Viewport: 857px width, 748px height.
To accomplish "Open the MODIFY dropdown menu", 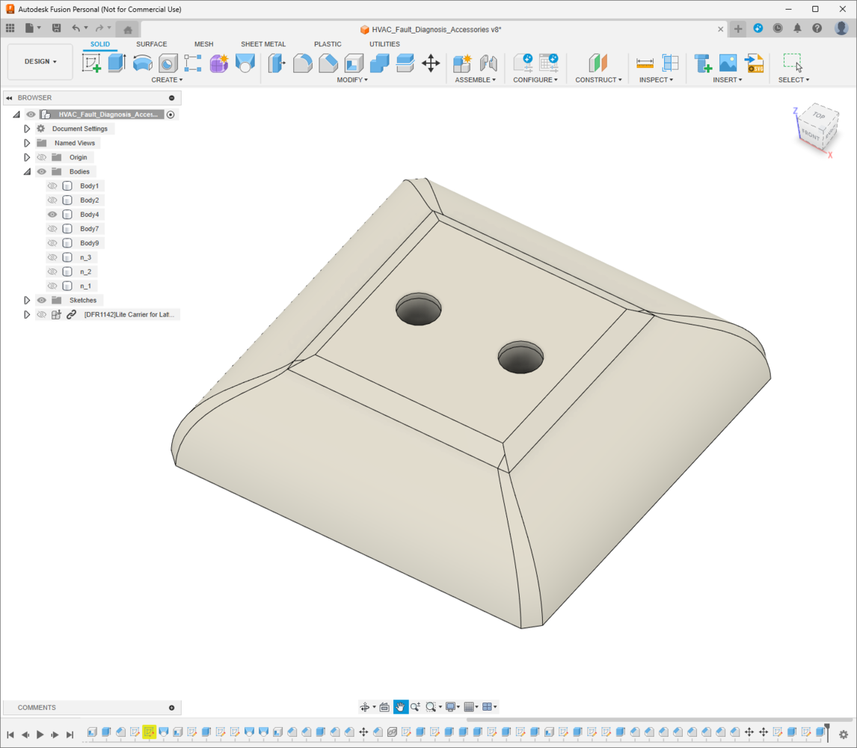I will pyautogui.click(x=352, y=80).
